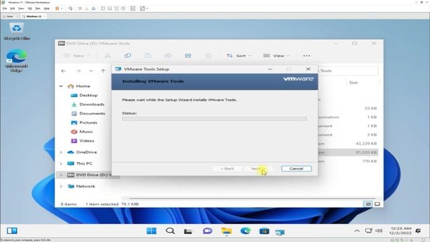Click the Rename icon in Explorer toolbar
This screenshot has height=242, width=430.
(x=168, y=56)
